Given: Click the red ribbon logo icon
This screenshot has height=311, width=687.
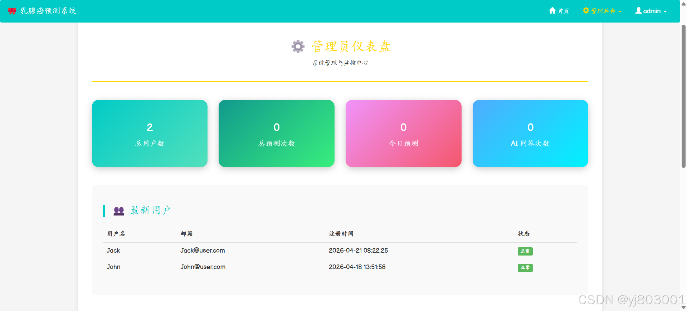Looking at the screenshot, I should point(12,11).
